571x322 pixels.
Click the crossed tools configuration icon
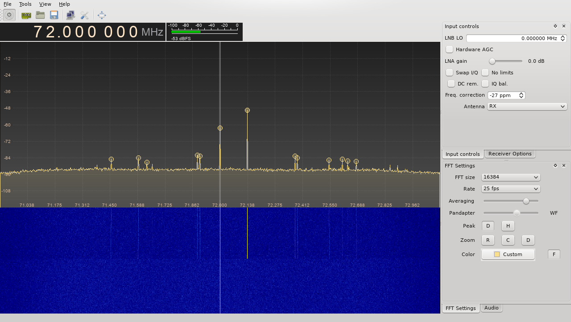coord(84,15)
